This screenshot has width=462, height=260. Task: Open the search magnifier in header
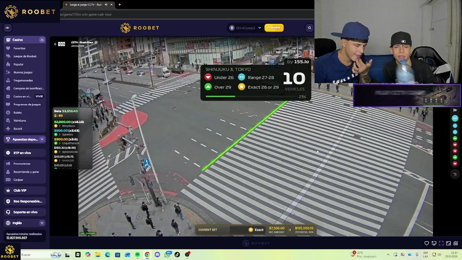click(x=309, y=28)
